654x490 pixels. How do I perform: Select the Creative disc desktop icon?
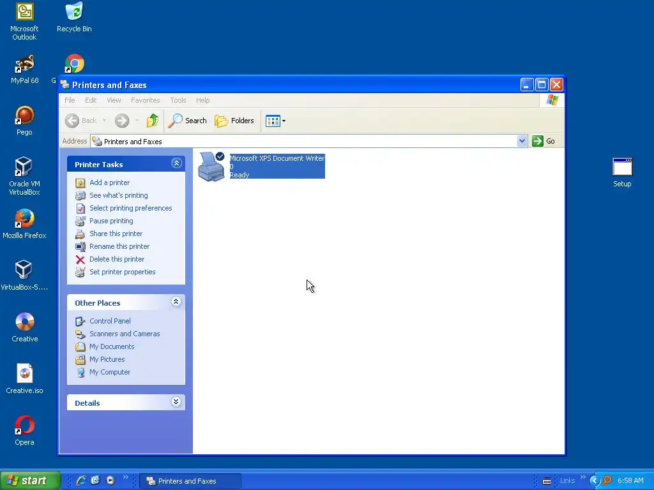(x=25, y=327)
